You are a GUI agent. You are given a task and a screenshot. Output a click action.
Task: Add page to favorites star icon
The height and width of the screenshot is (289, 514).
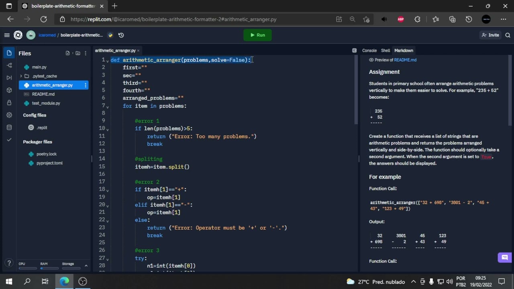(x=366, y=19)
